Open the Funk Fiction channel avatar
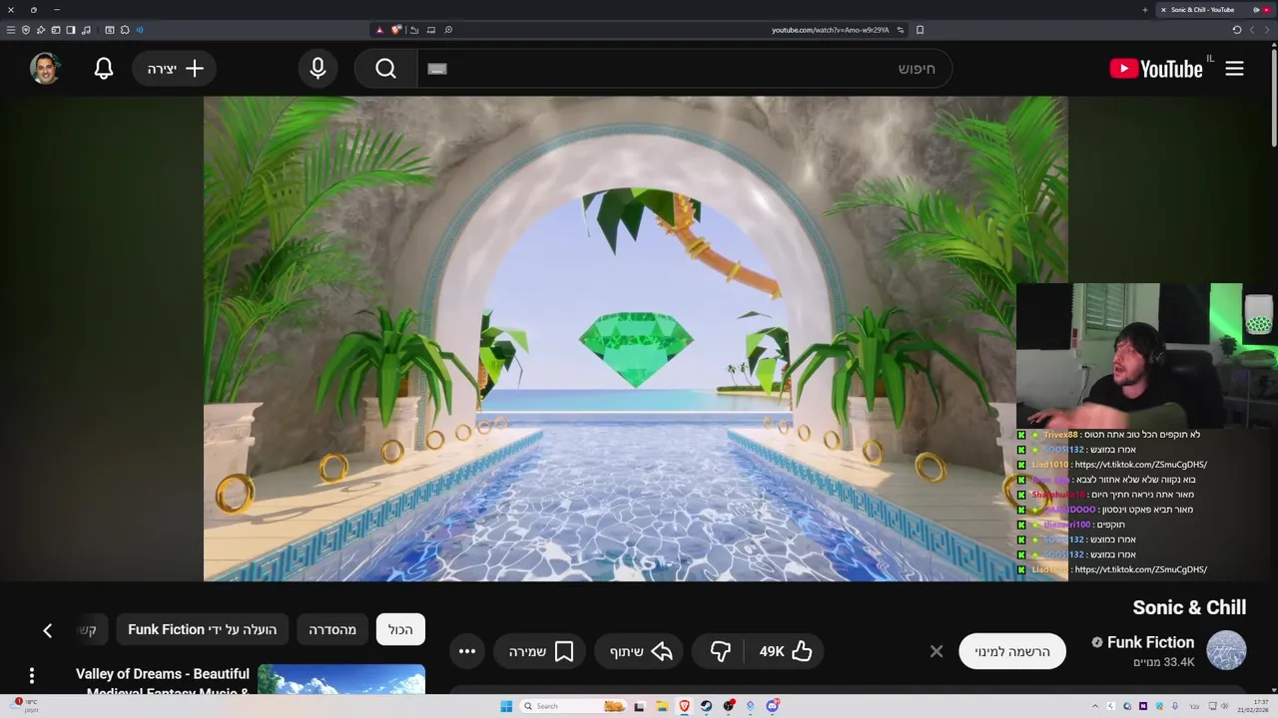The image size is (1278, 718). coord(1226,650)
